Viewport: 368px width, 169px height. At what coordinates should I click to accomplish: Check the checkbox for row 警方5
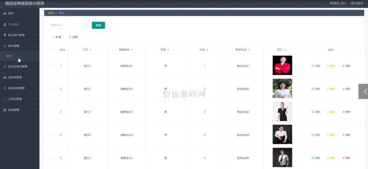click(53, 158)
